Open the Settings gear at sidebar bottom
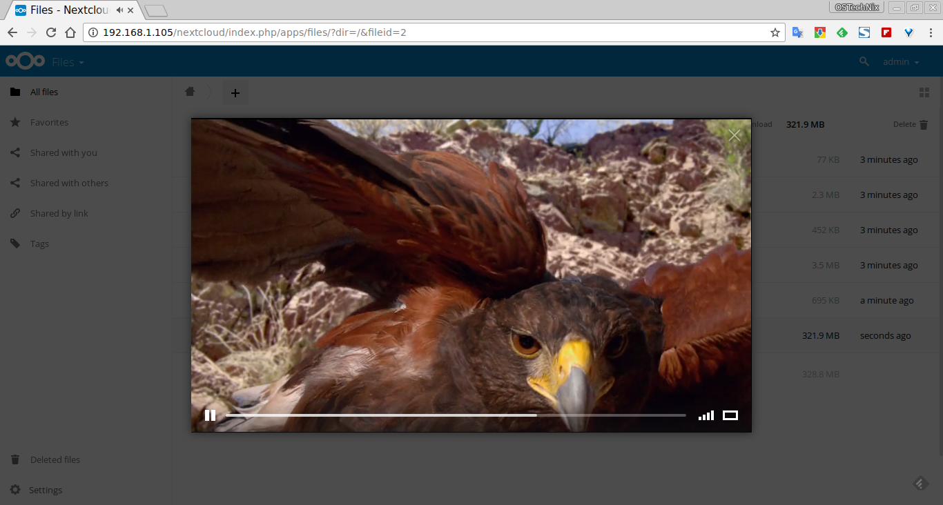The width and height of the screenshot is (943, 505). 45,490
